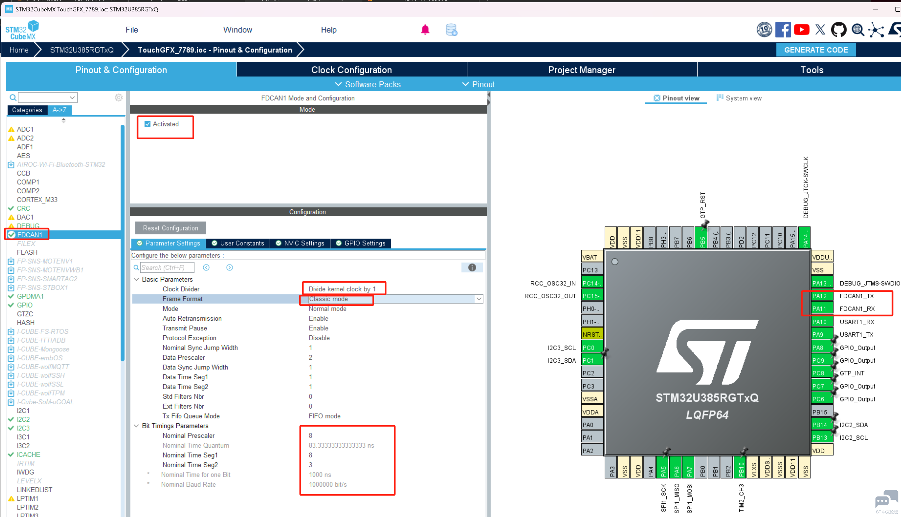Screen dimensions: 901x517
Task: Open the User Constants tab
Action: (x=238, y=243)
